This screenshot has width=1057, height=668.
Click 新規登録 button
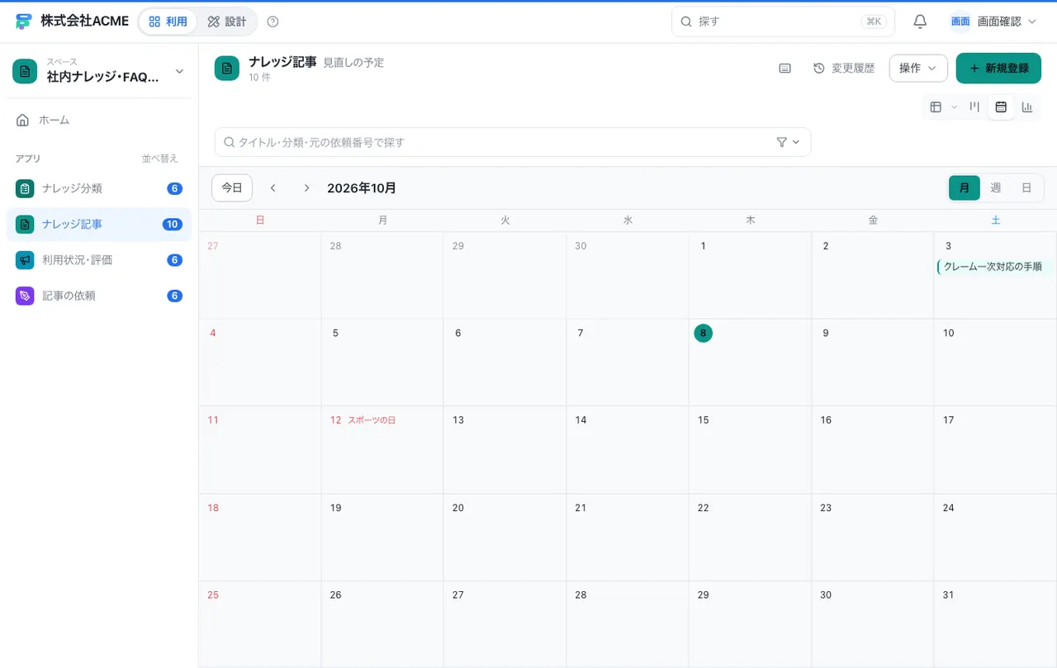tap(998, 69)
